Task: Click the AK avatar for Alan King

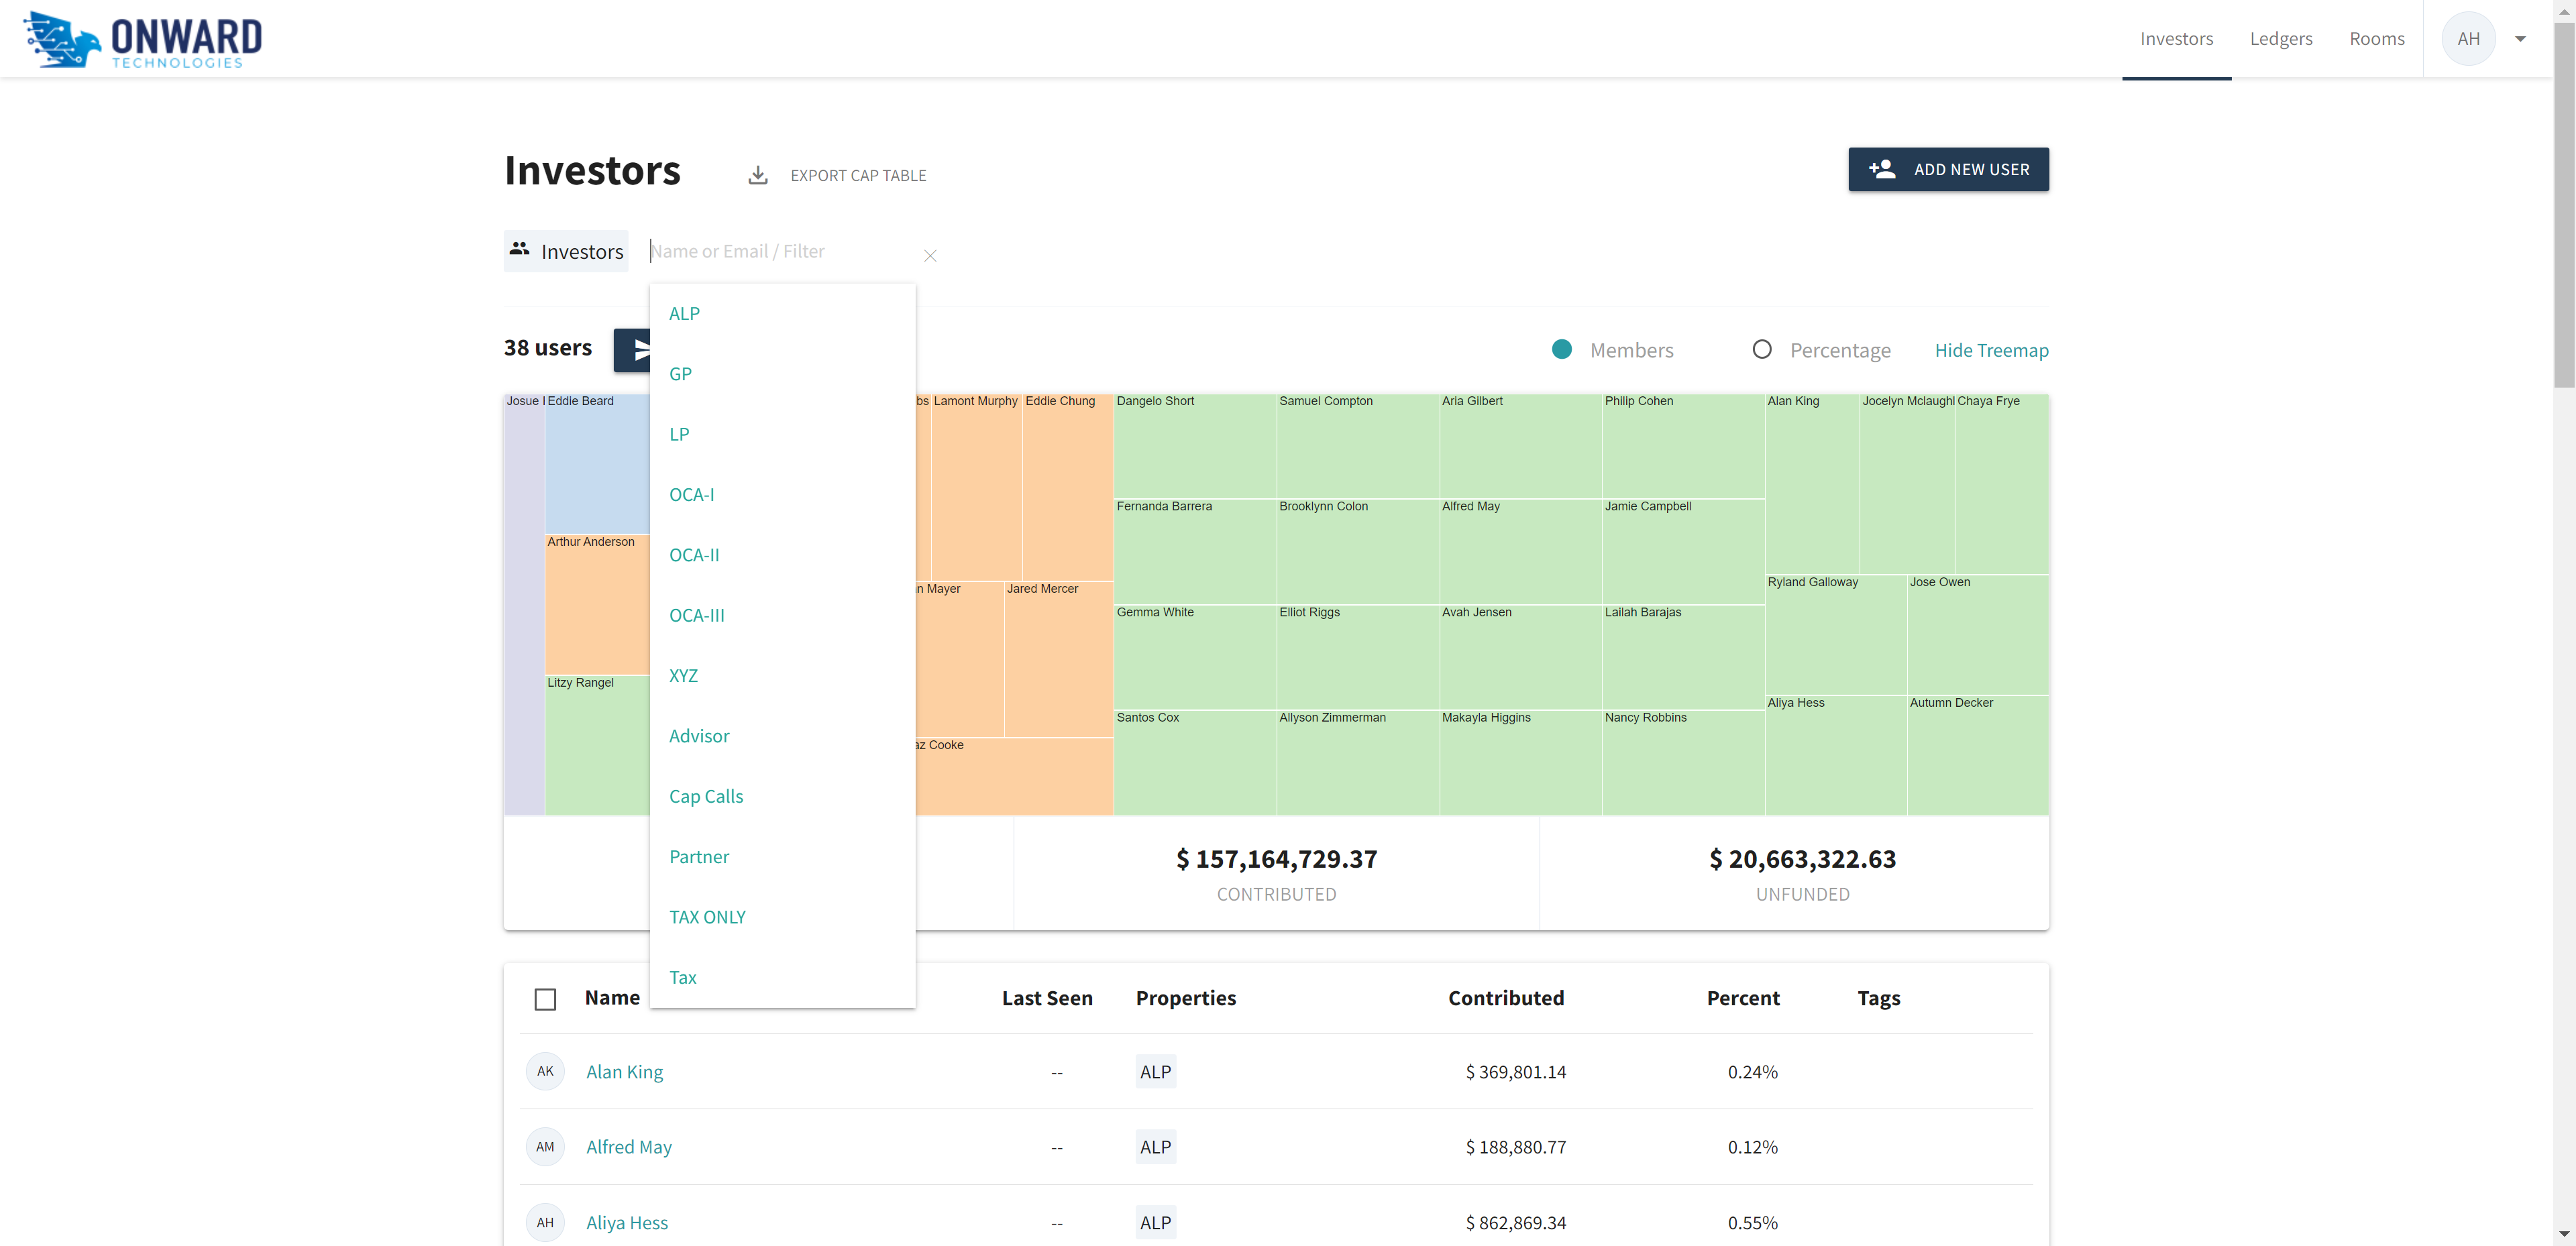Action: [545, 1071]
